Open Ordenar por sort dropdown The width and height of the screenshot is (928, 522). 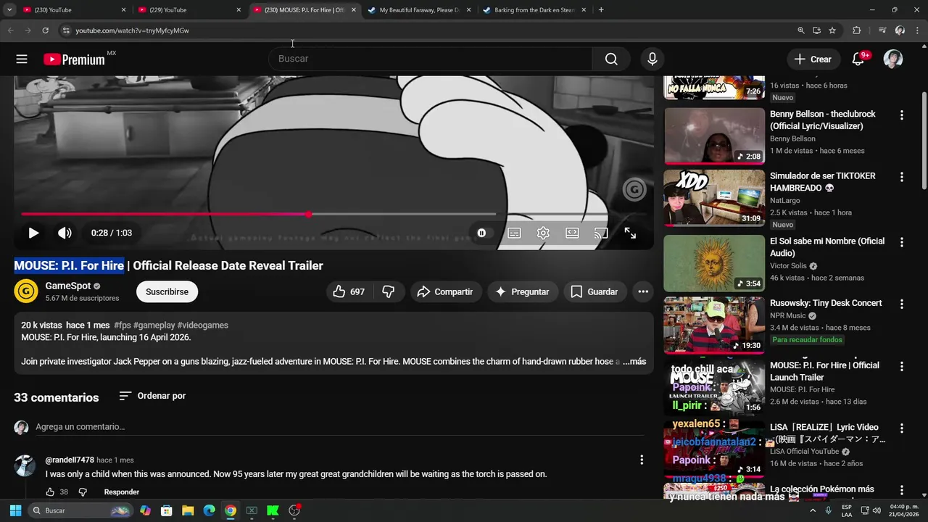[x=152, y=396]
